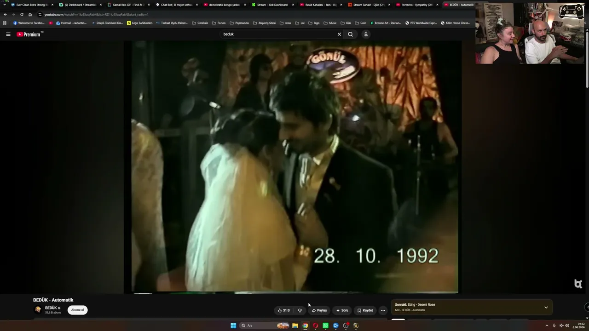Click the video player showing the wedding
The image size is (589, 331).
292,167
